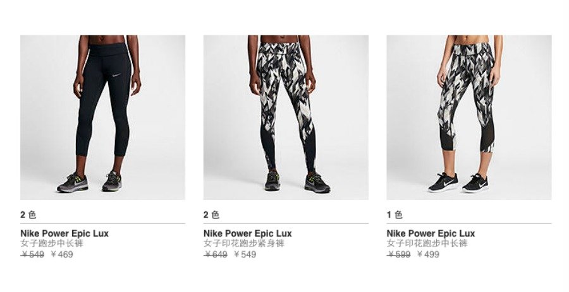Click the crossed-out ¥549 price on the black leggings
The width and height of the screenshot is (569, 292).
(32, 255)
